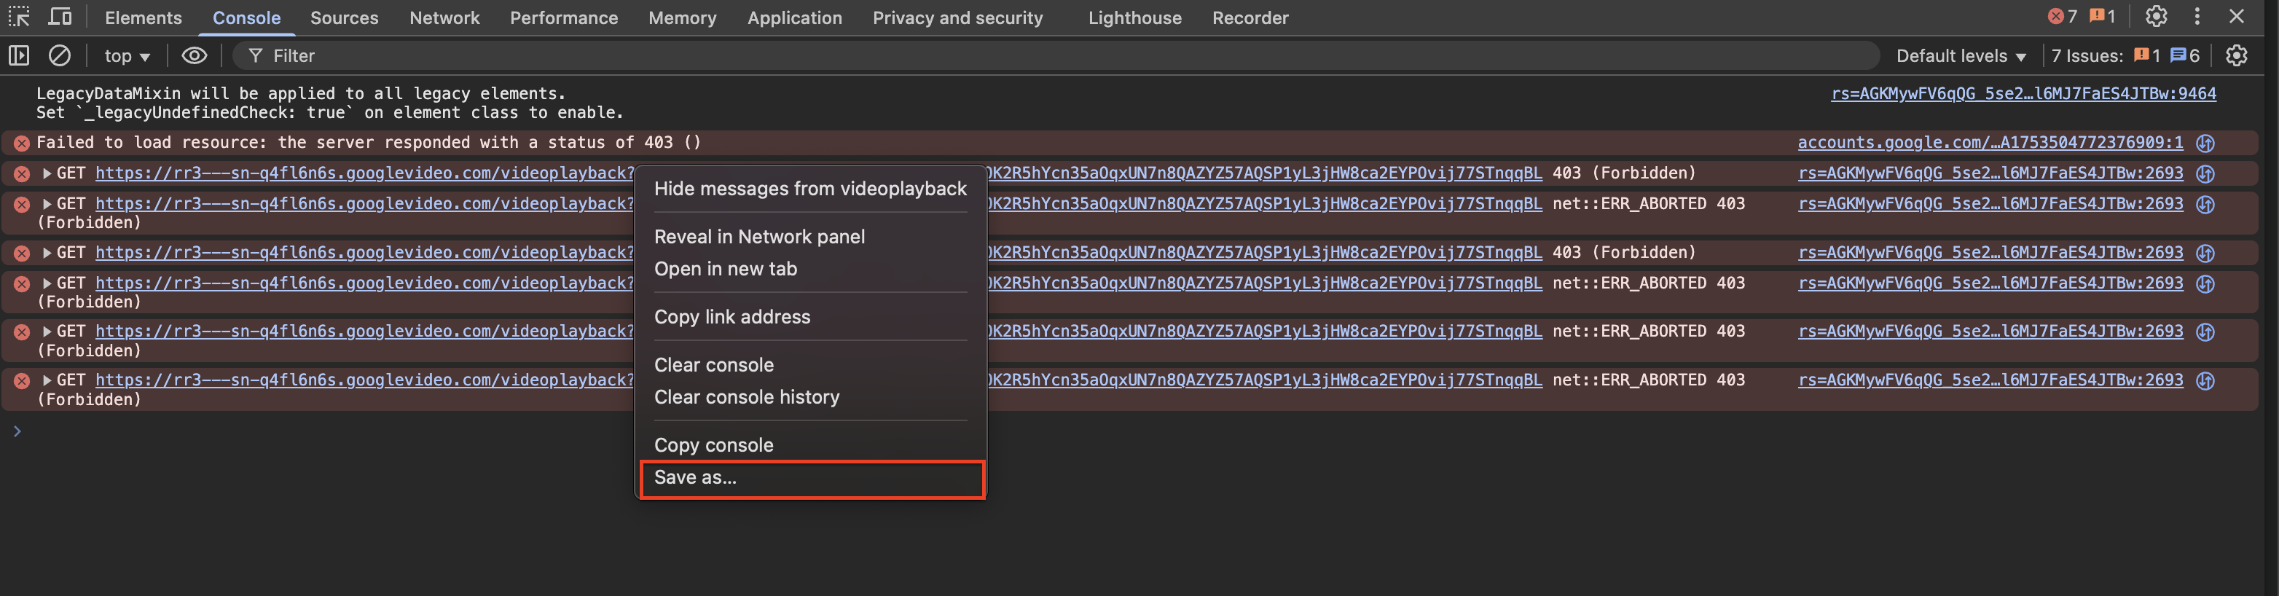Open DevTools settings gear in top bar
The image size is (2279, 596).
coord(2156,17)
